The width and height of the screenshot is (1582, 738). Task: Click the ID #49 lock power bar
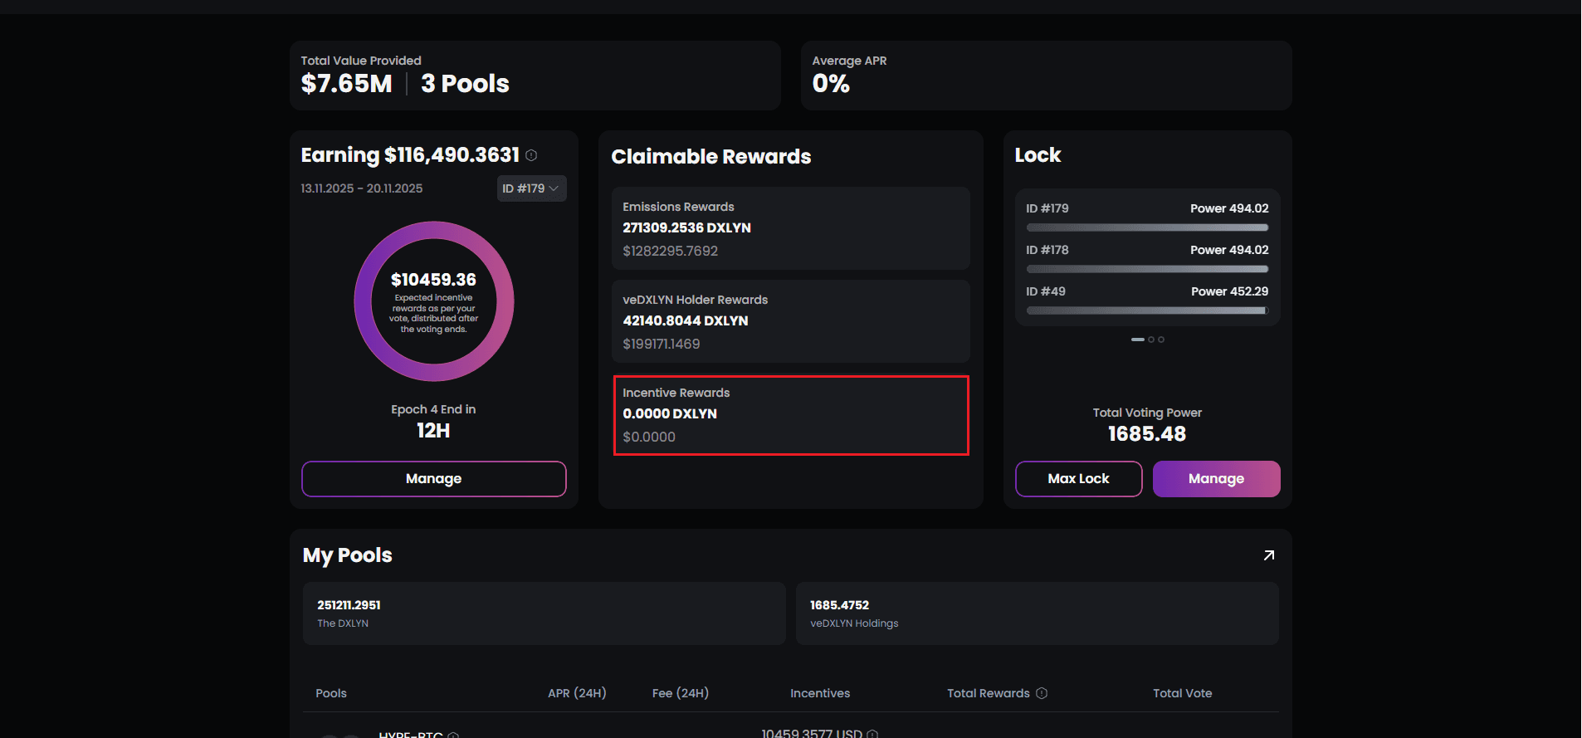click(1147, 310)
